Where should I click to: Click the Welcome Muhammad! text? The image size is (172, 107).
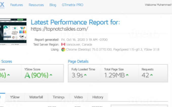[x=158, y=5]
